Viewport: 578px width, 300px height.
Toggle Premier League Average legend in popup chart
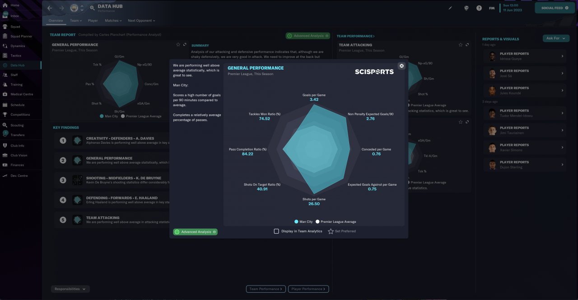336,222
